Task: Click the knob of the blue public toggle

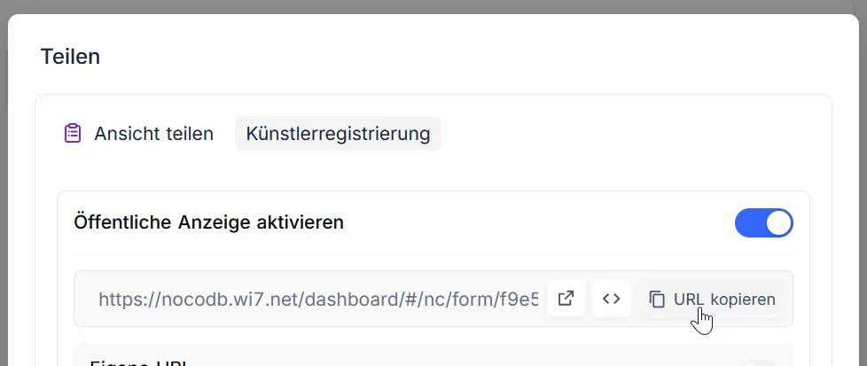Action: (x=777, y=223)
